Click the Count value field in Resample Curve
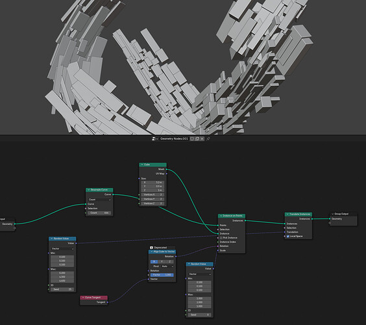The width and height of the screenshot is (366, 325). click(x=100, y=213)
